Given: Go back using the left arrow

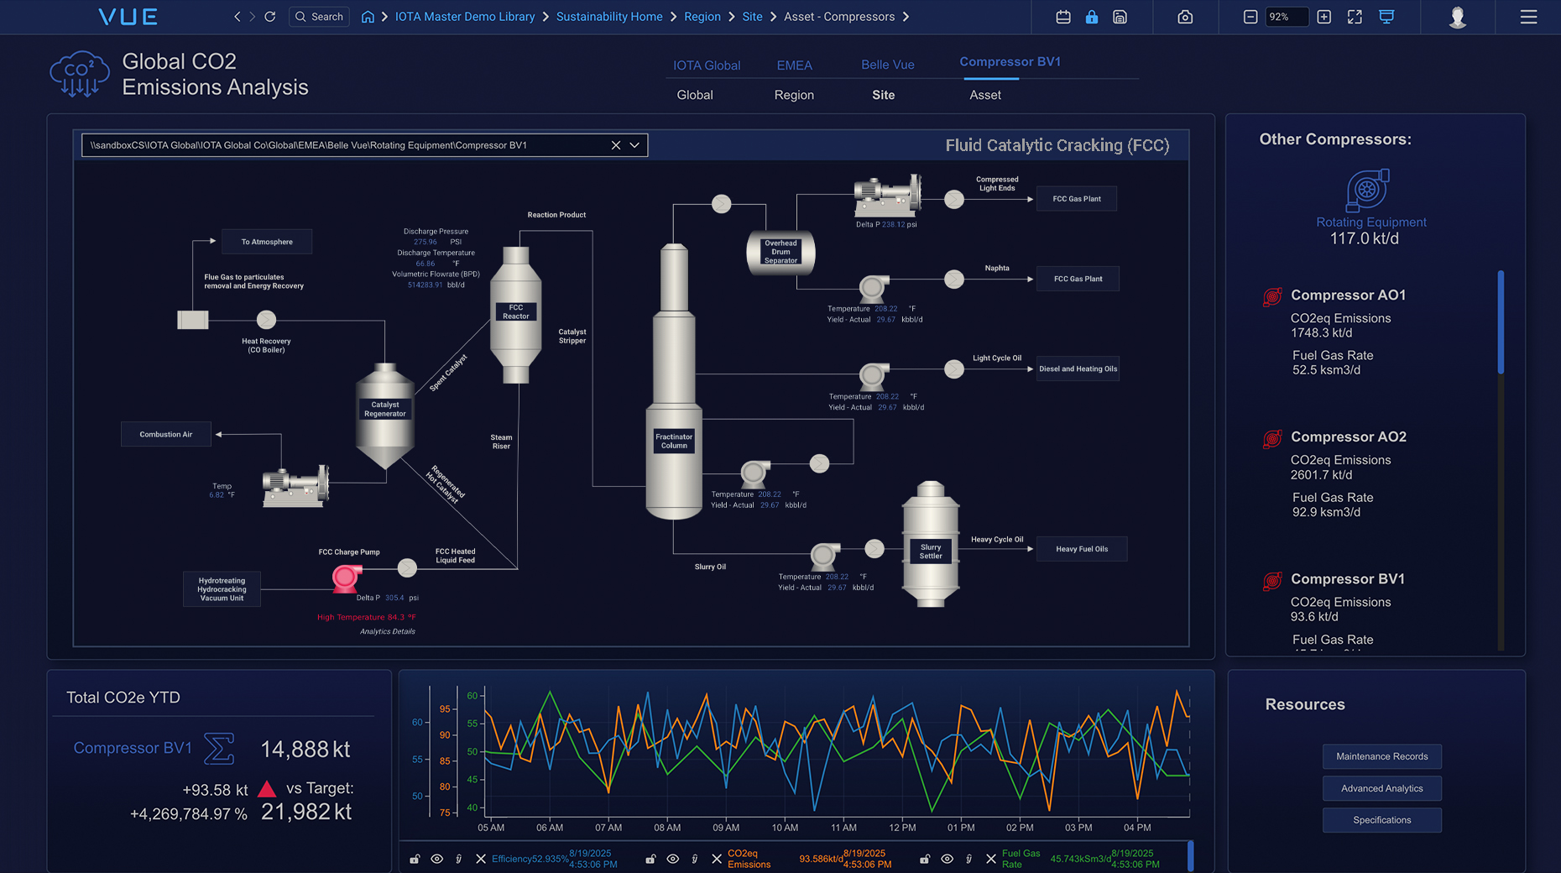Looking at the screenshot, I should pos(238,17).
